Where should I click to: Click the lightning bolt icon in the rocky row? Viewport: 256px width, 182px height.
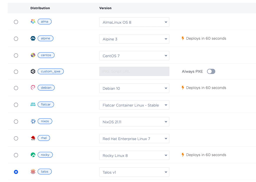tap(183, 155)
